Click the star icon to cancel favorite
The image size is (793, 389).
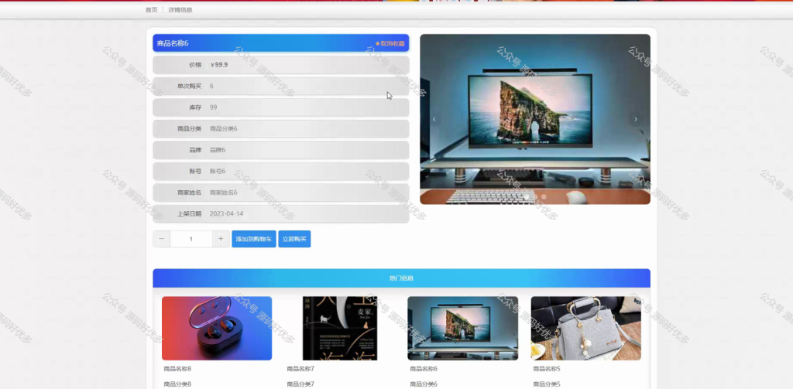click(x=377, y=43)
